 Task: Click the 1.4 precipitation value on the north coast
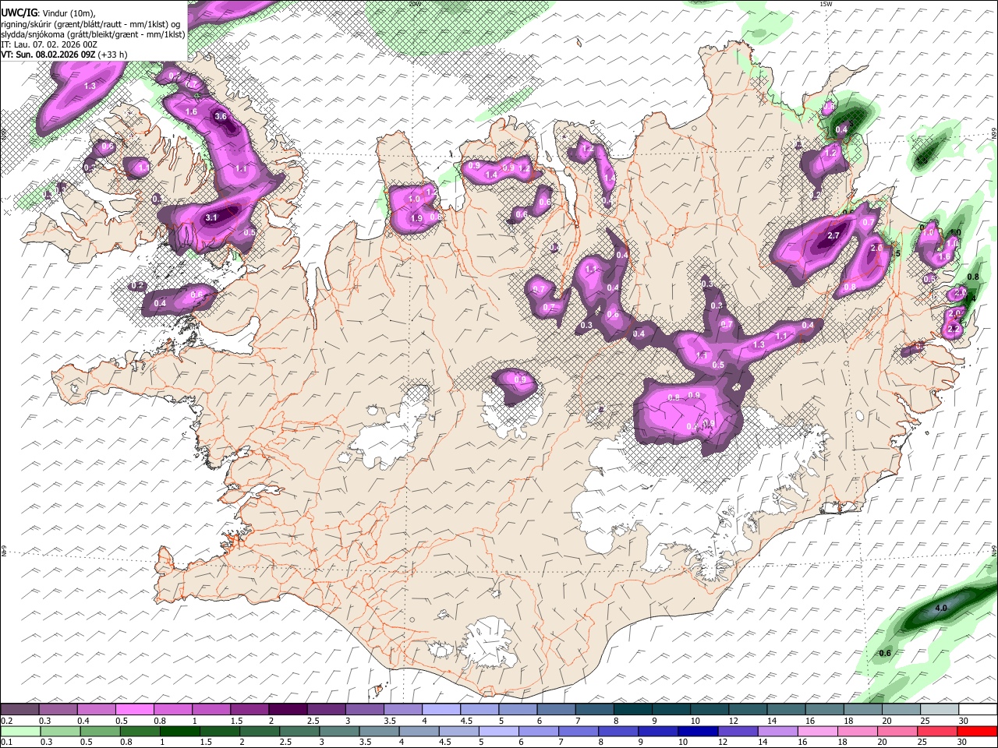(491, 175)
